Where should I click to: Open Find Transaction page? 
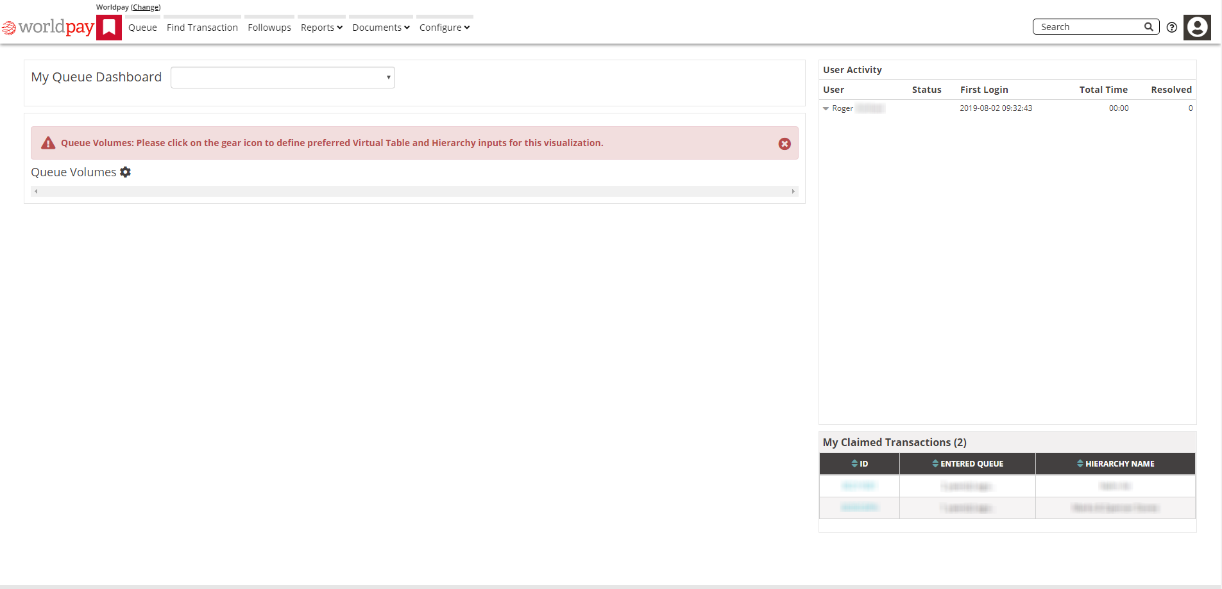tap(202, 28)
